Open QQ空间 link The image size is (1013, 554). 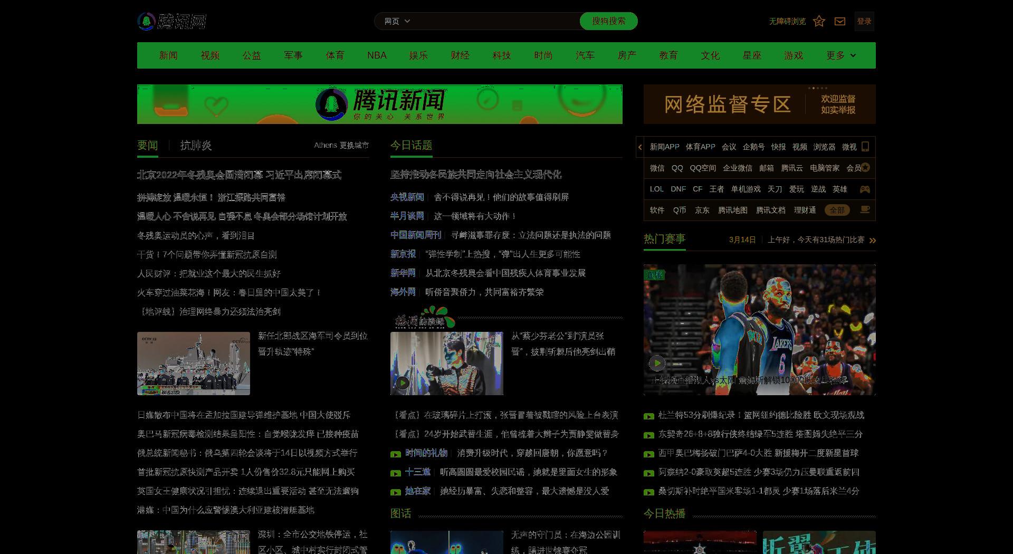tap(703, 168)
